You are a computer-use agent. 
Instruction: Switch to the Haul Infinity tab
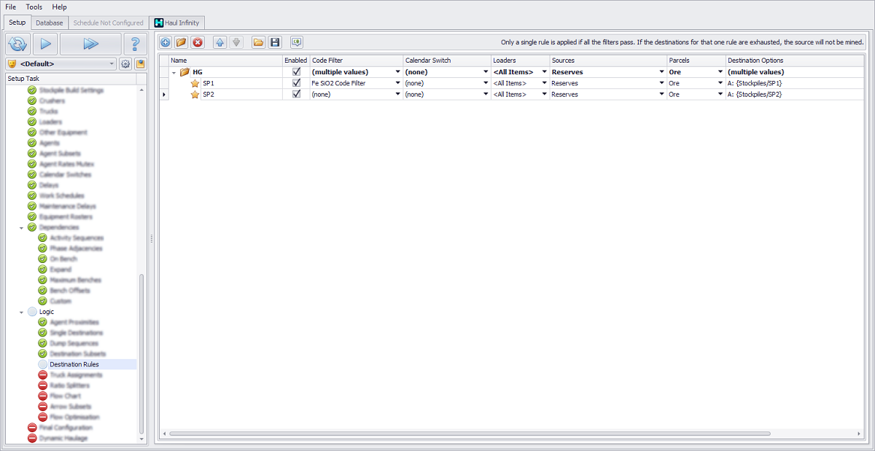click(x=177, y=23)
